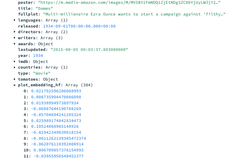The width and height of the screenshot is (236, 159).
Task: Click the poster URL value
Action: tap(129, 3)
